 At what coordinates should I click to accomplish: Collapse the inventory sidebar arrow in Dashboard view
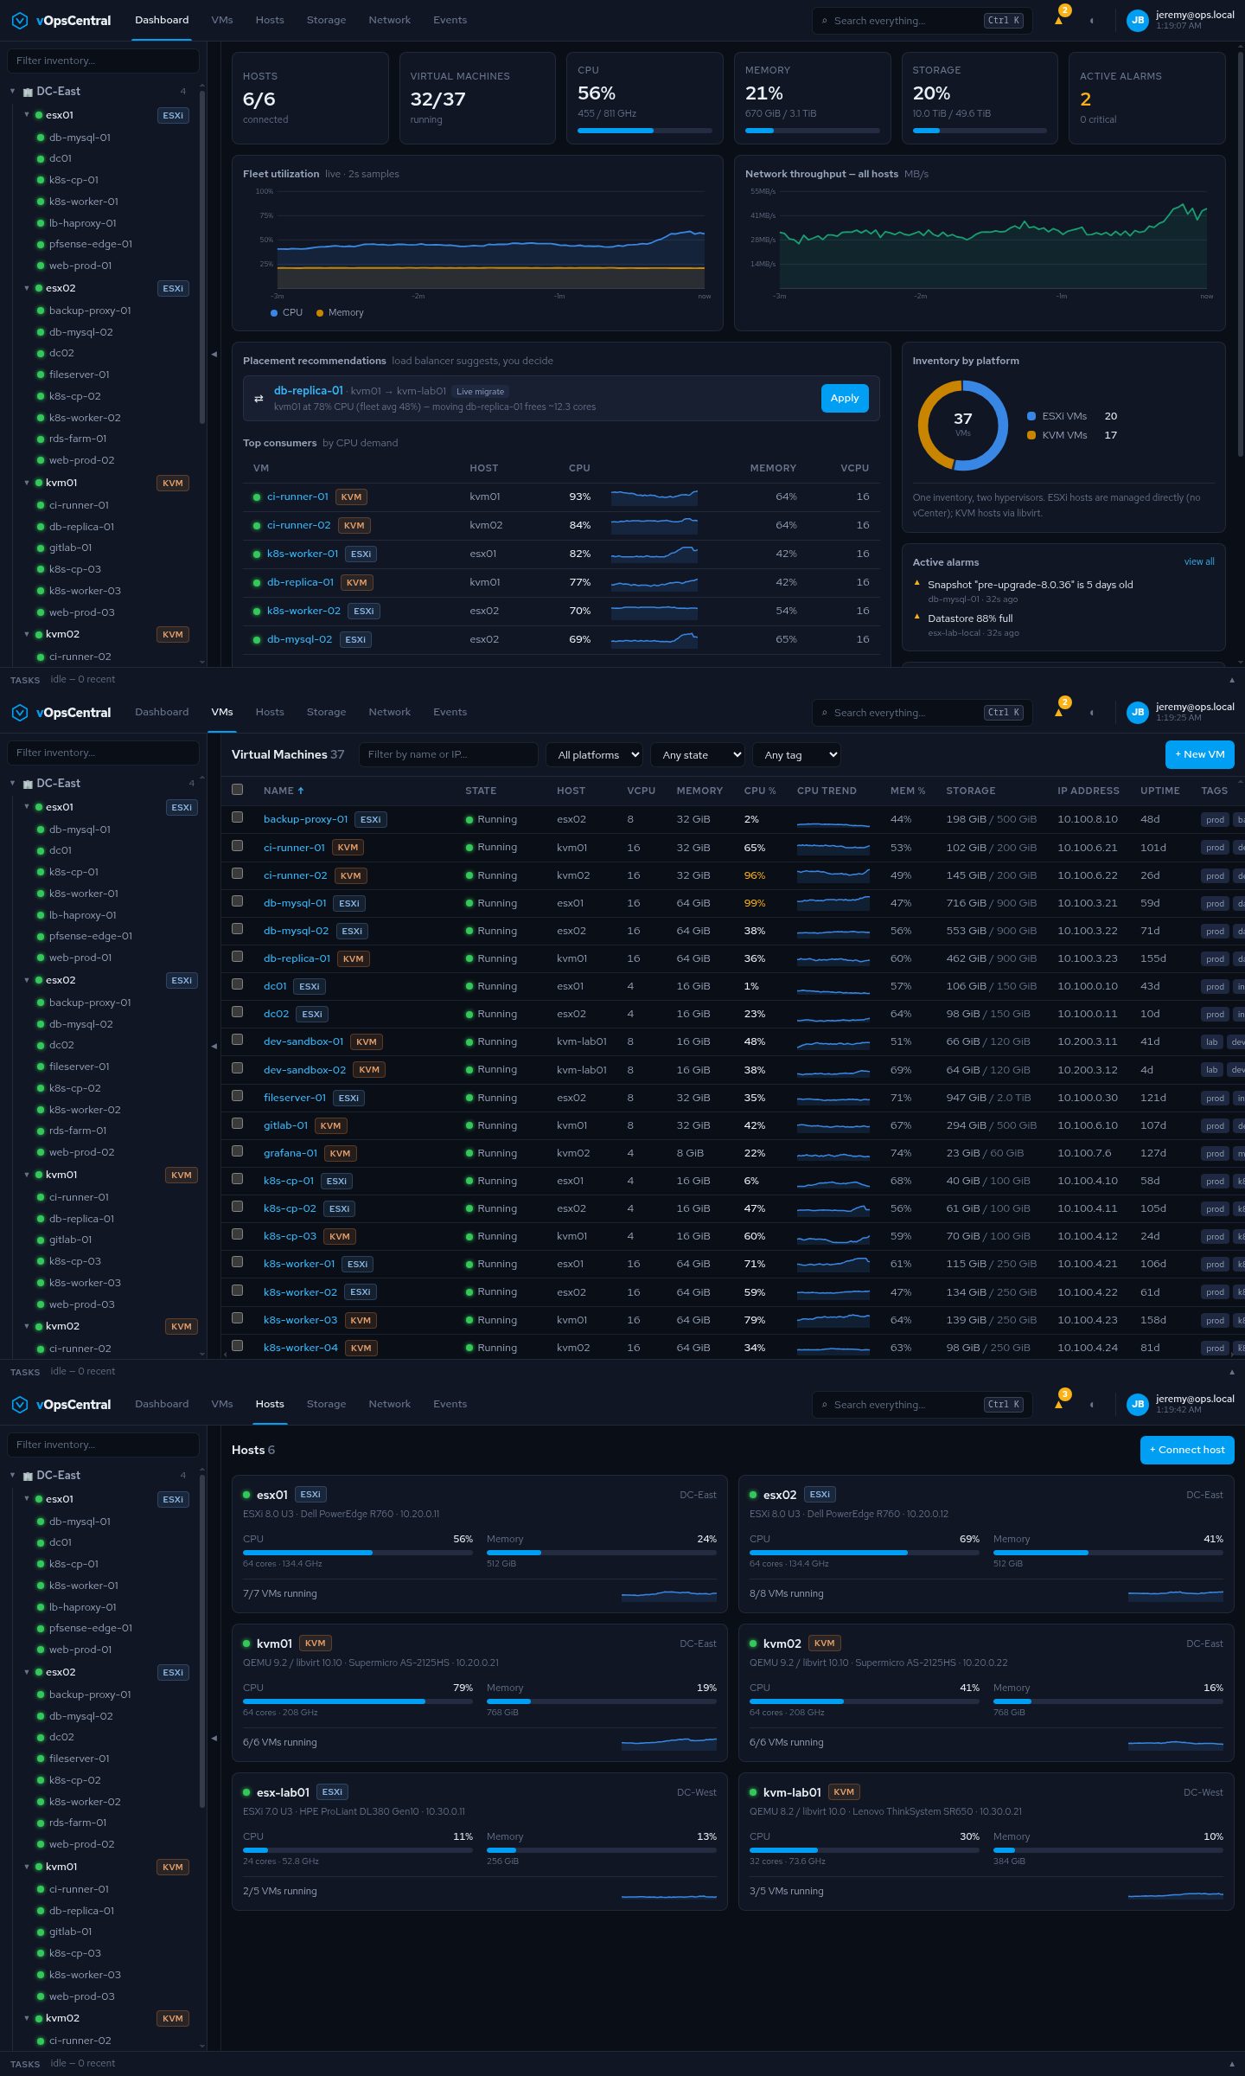(x=214, y=354)
